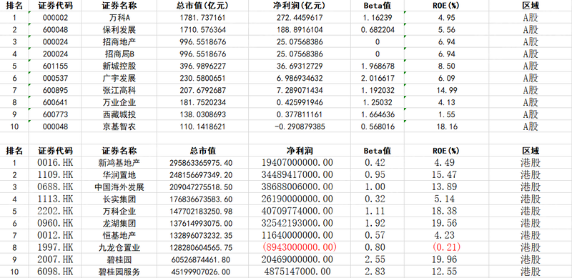Screen dimensions: 572x278
Task: Click Beta value 0.682204
Action: pos(378,29)
